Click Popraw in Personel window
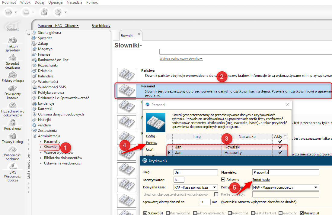This screenshot has width=332, height=215. coord(152,143)
